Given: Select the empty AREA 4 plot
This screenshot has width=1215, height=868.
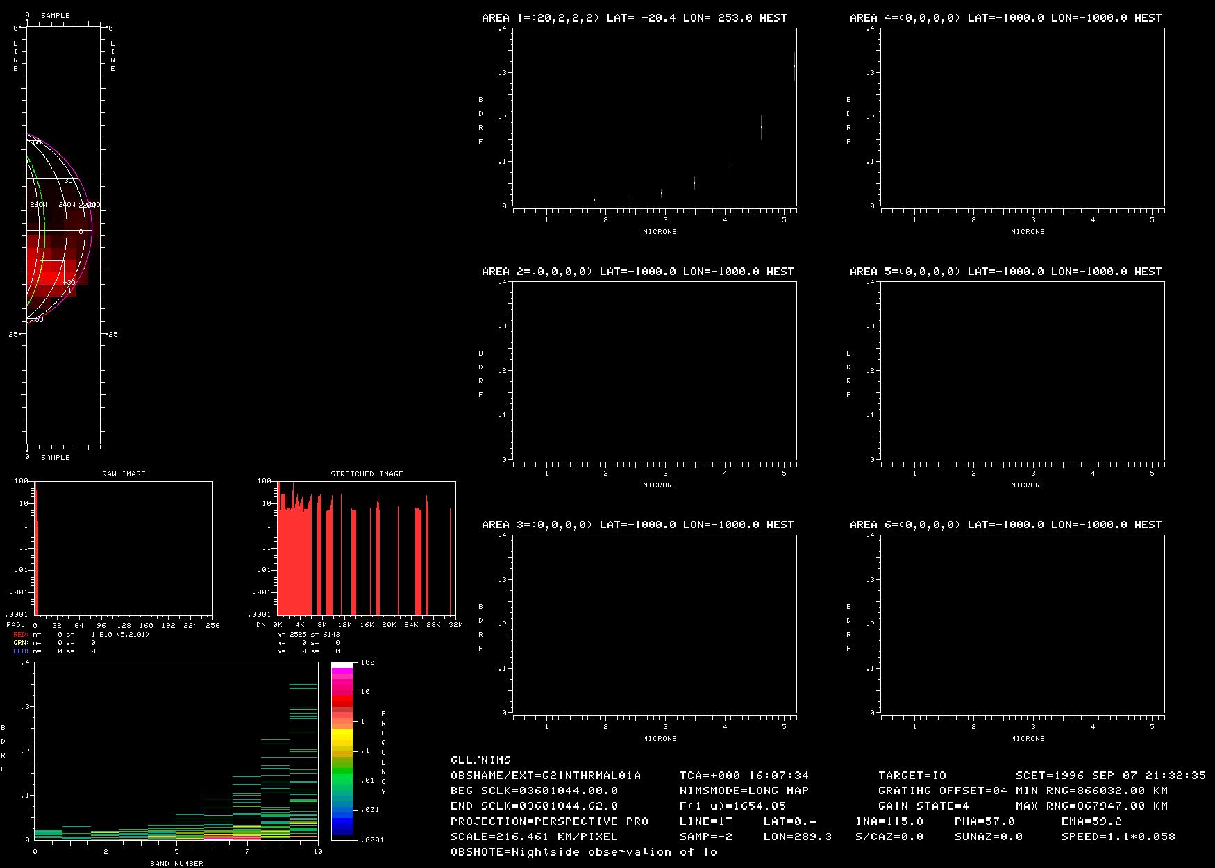Looking at the screenshot, I should (x=1022, y=117).
